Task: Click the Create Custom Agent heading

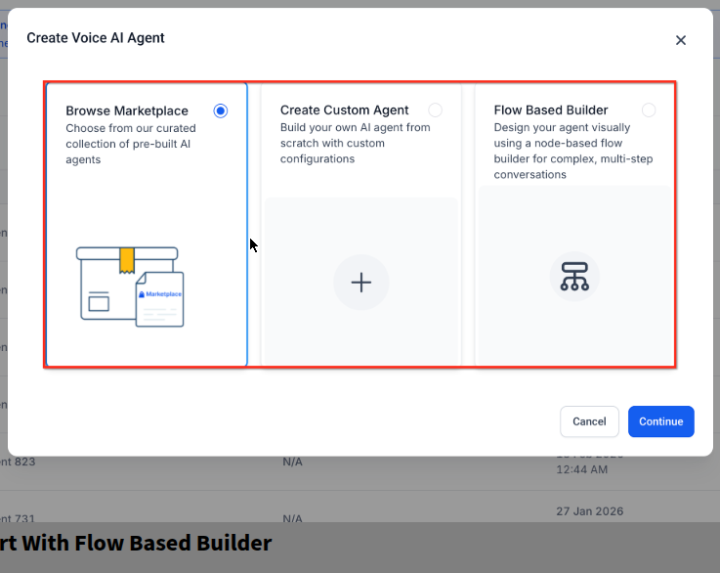Action: pos(344,110)
